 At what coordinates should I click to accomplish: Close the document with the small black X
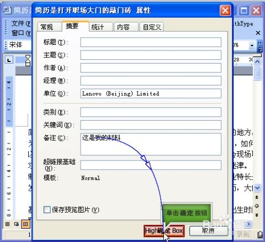[258, 33]
